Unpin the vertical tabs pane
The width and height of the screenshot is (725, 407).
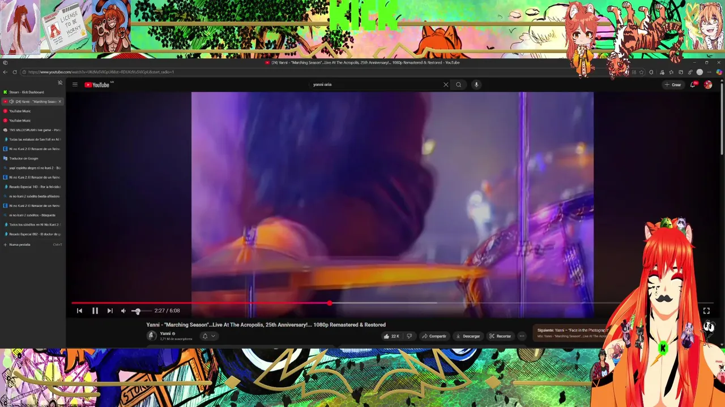(x=60, y=83)
